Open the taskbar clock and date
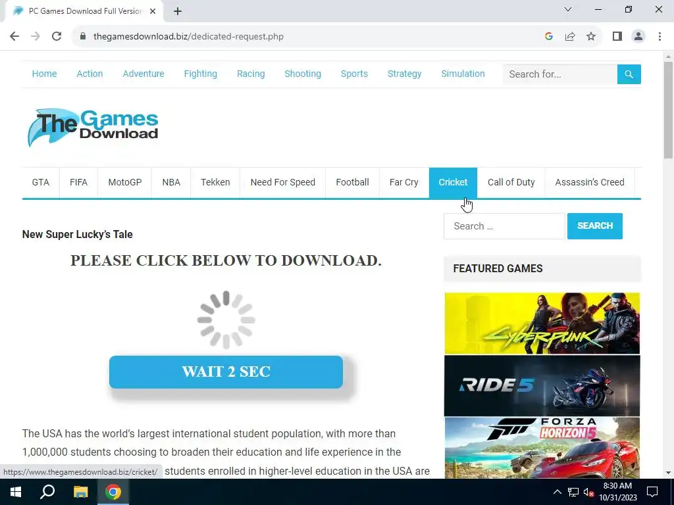The image size is (674, 505). 617,492
